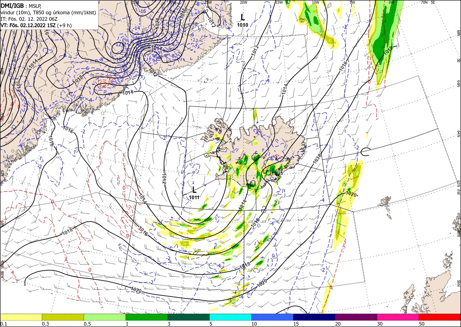
Task: Click the '50' legend scale value
Action: (422, 324)
